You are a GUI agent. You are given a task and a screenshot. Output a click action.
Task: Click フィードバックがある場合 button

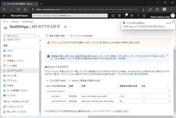(81, 36)
